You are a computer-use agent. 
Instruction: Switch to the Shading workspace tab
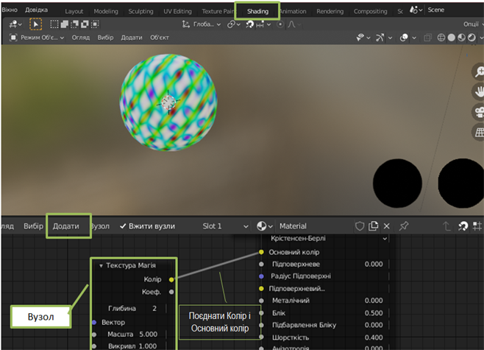tap(257, 11)
